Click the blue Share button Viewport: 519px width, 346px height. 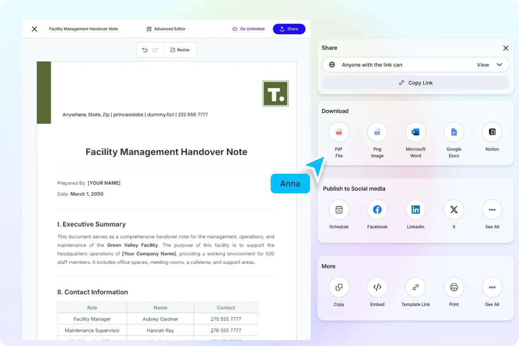[x=289, y=29]
